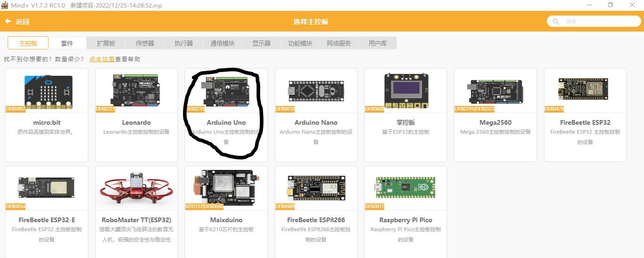The height and width of the screenshot is (258, 644).
Task: Switch to the 套件 tab
Action: (67, 43)
